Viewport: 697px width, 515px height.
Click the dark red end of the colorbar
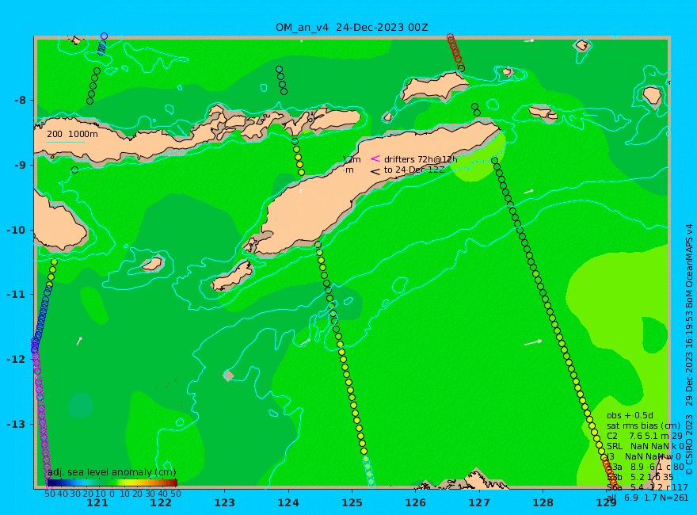point(174,483)
